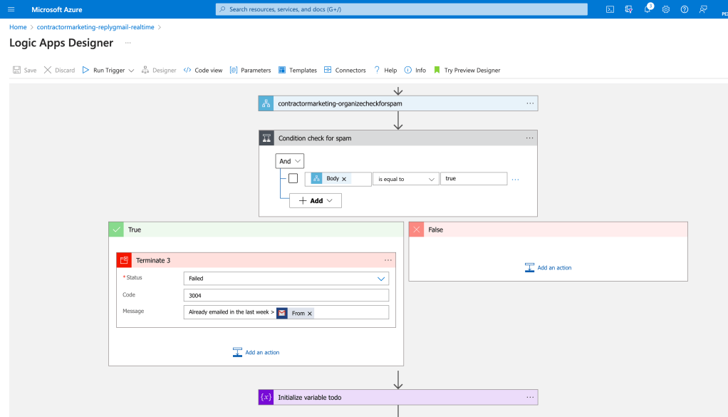The width and height of the screenshot is (728, 417).
Task: Add an action in the False branch
Action: (548, 267)
